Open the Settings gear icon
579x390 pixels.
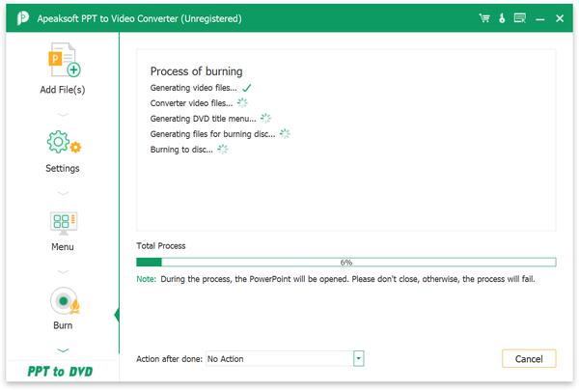coord(64,142)
